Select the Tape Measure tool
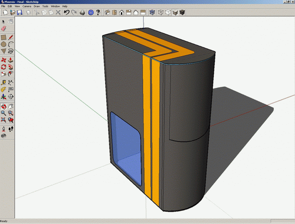Viewport: 295px width, 224px height. click(x=3, y=82)
